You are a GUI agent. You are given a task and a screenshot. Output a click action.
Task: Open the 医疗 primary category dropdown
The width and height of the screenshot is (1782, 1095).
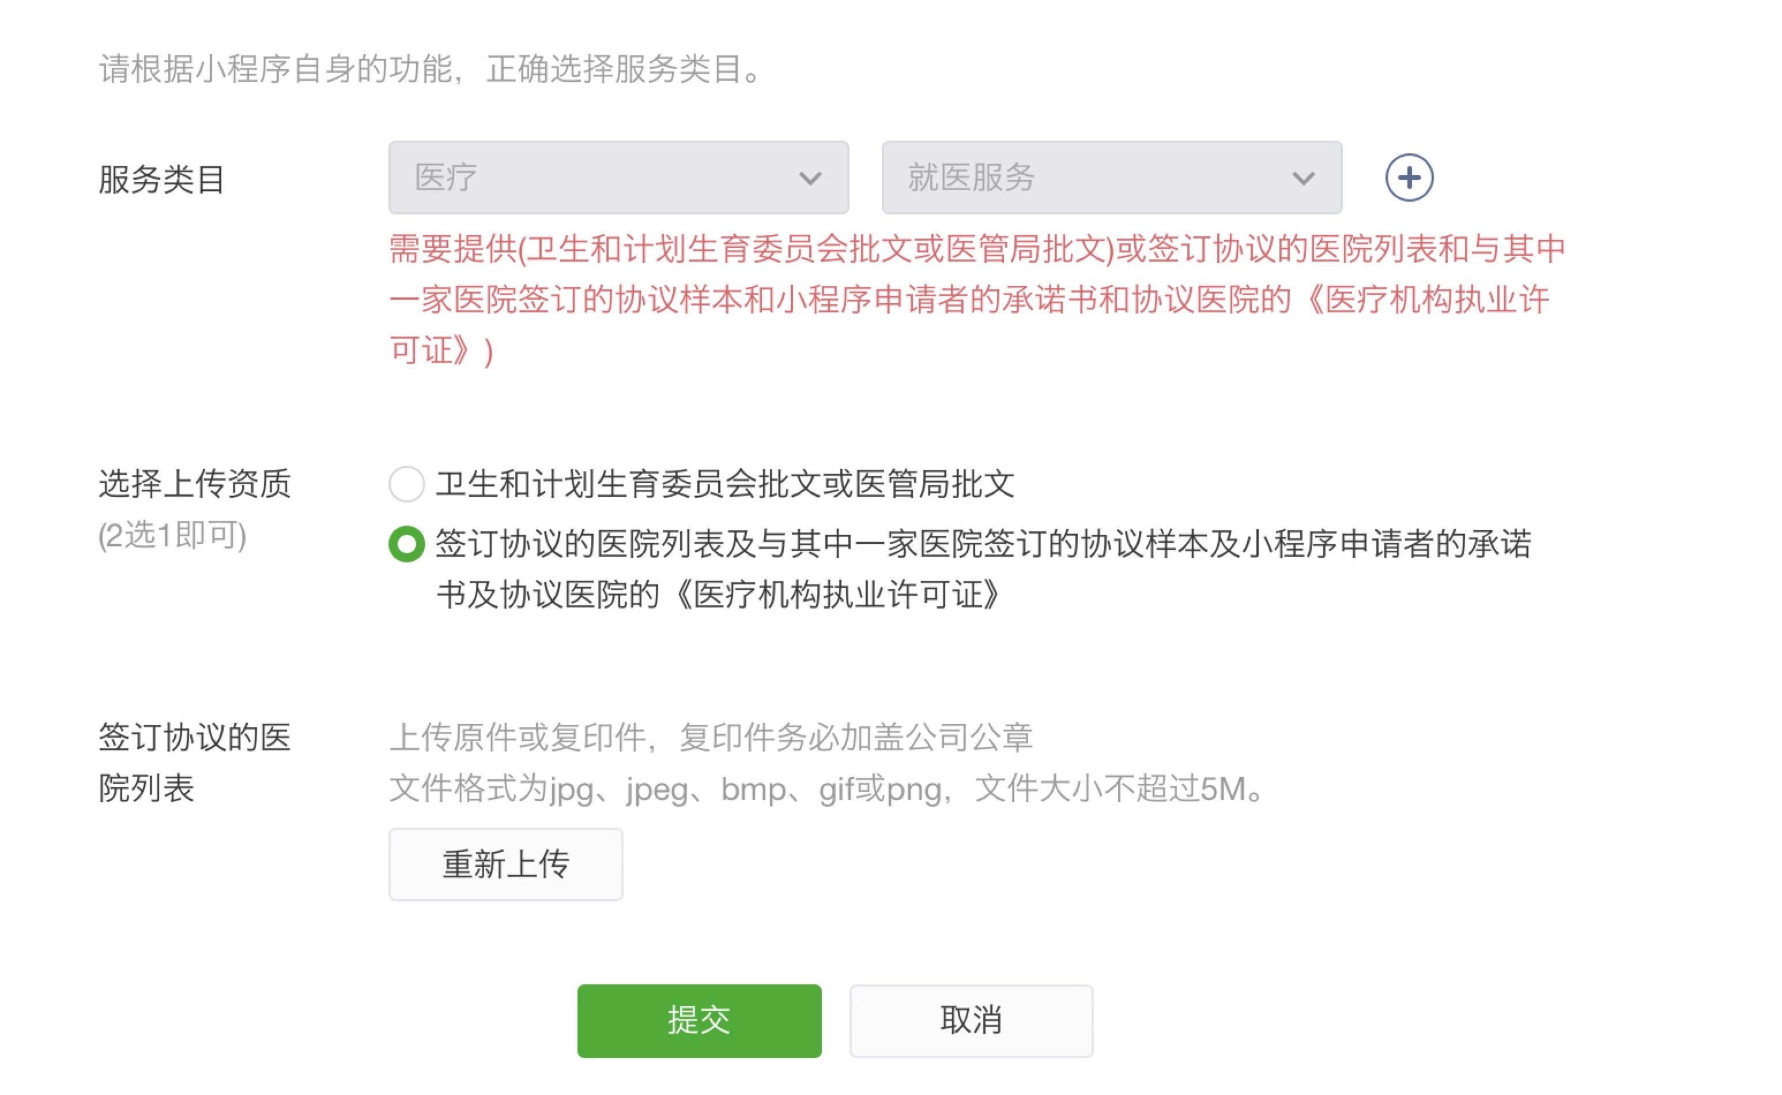(618, 178)
